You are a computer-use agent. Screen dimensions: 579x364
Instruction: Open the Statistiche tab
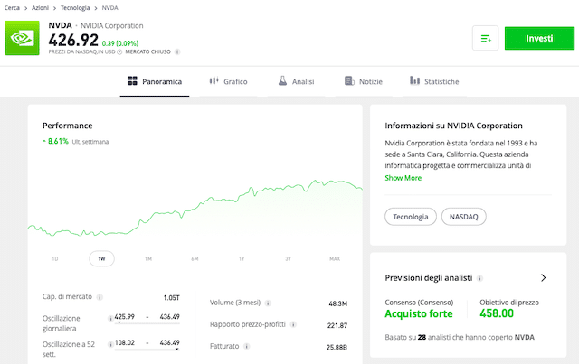click(x=434, y=81)
